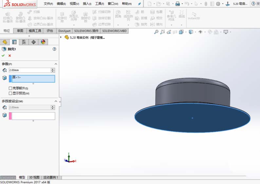Screen dimensions: 260x184
Task: Click the 拔模 (Draft) tool
Action: 141,18
